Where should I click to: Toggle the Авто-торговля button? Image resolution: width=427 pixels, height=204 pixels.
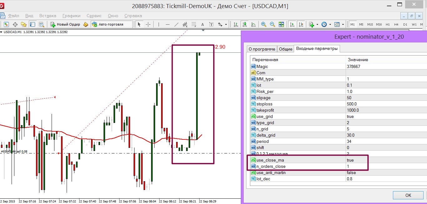click(x=111, y=24)
